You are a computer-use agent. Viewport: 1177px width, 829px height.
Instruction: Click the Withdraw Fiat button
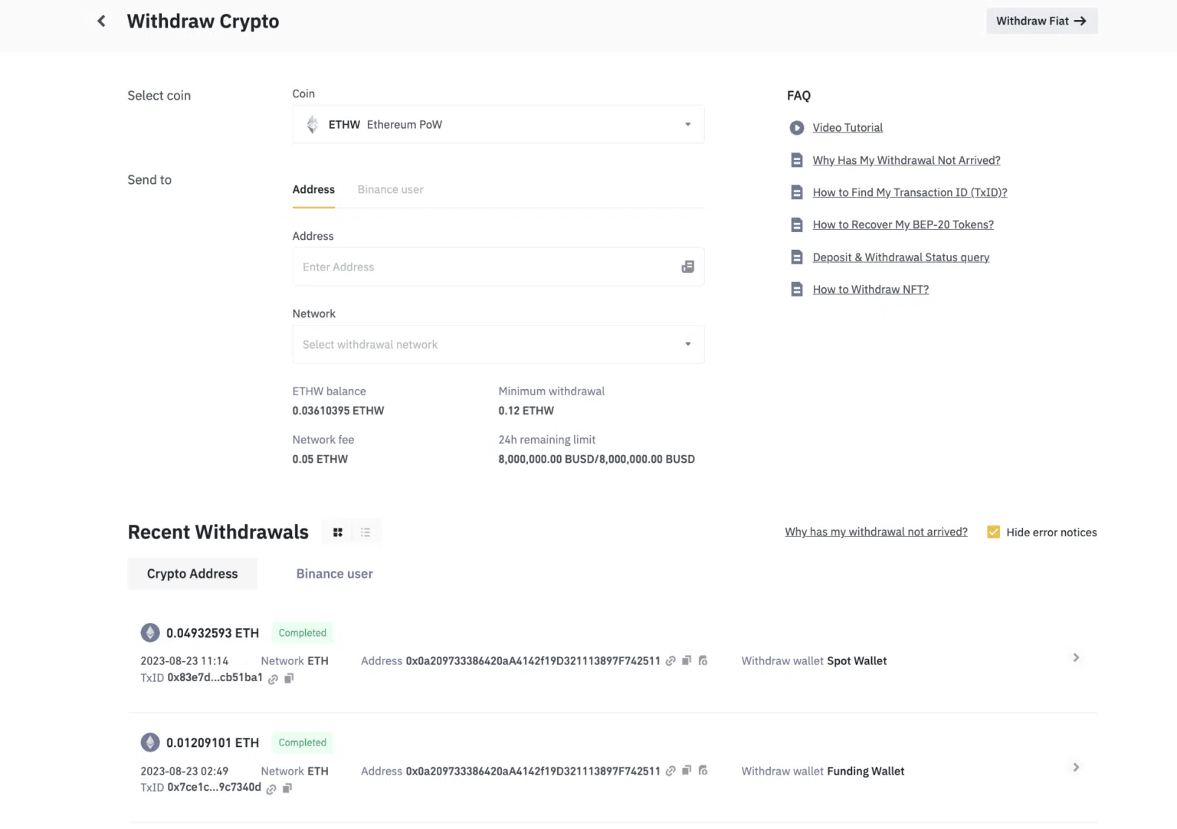click(1041, 21)
